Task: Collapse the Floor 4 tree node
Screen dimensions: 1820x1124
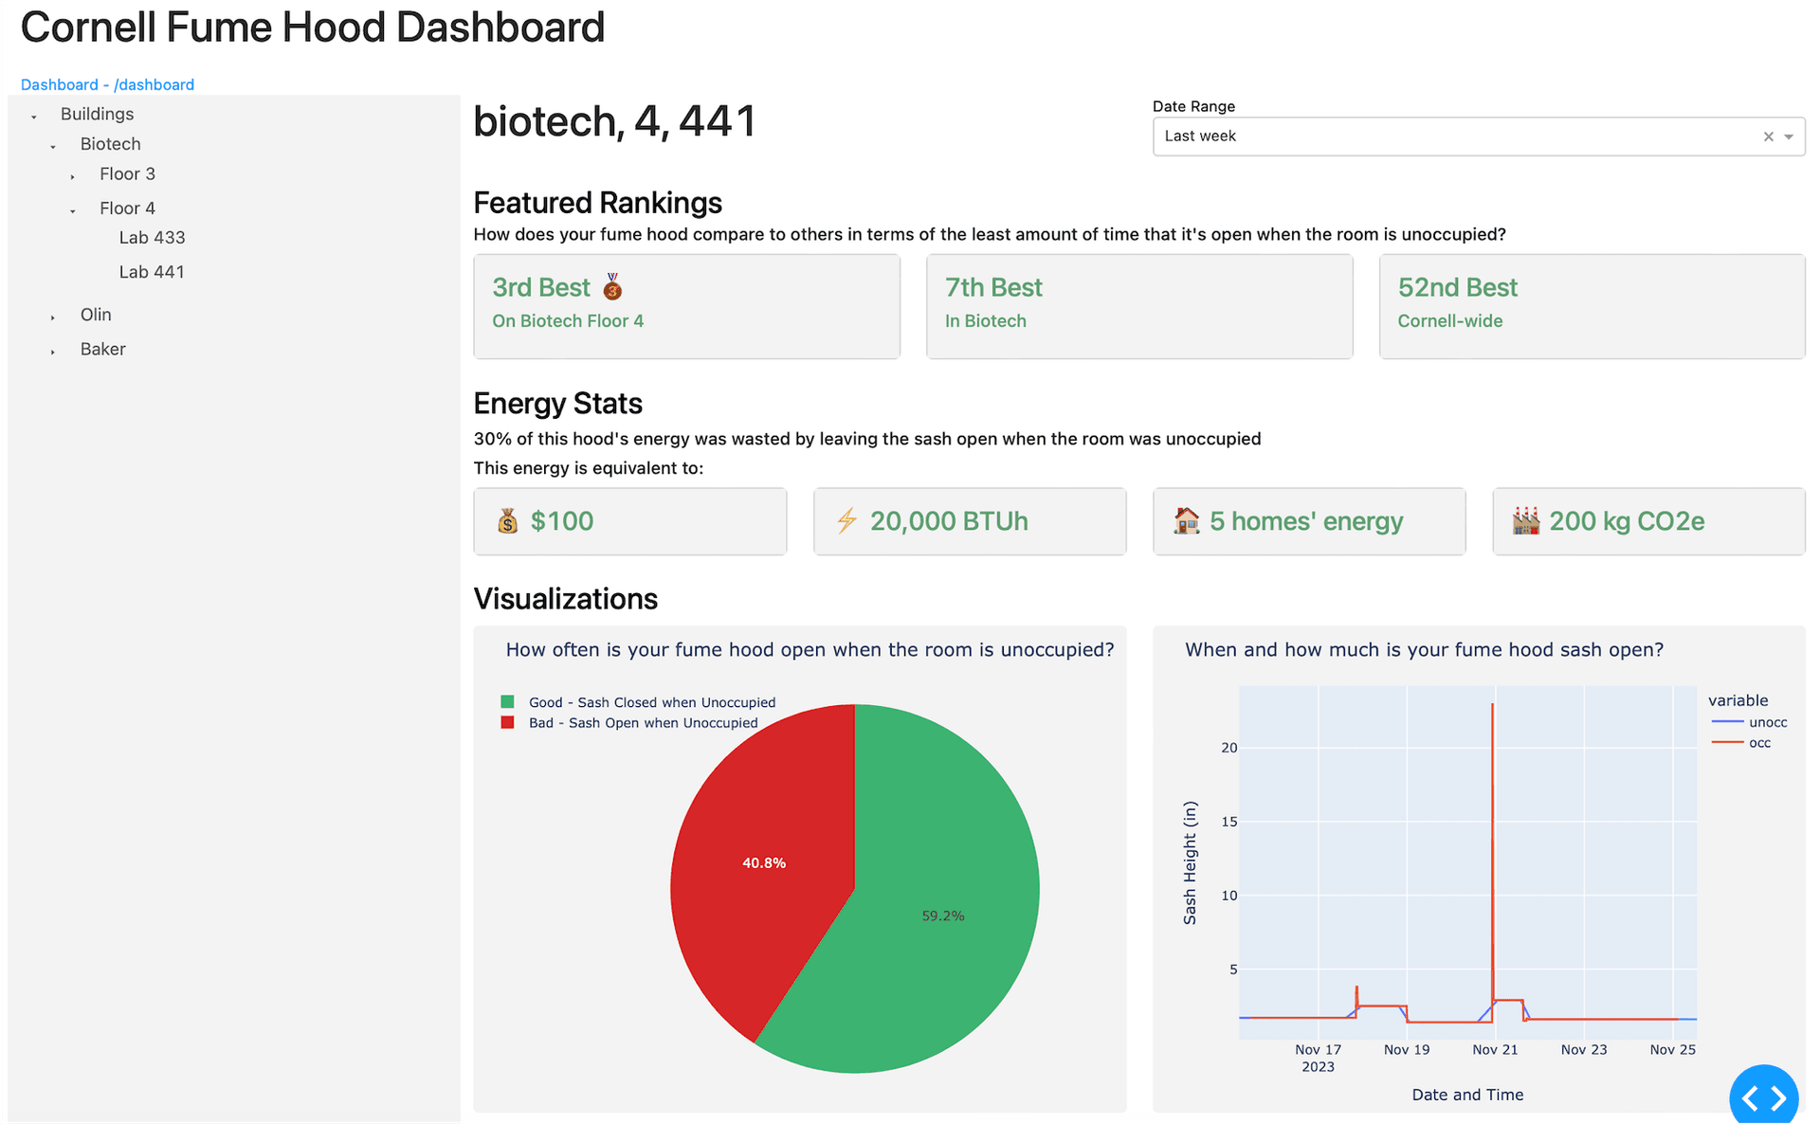Action: tap(73, 210)
